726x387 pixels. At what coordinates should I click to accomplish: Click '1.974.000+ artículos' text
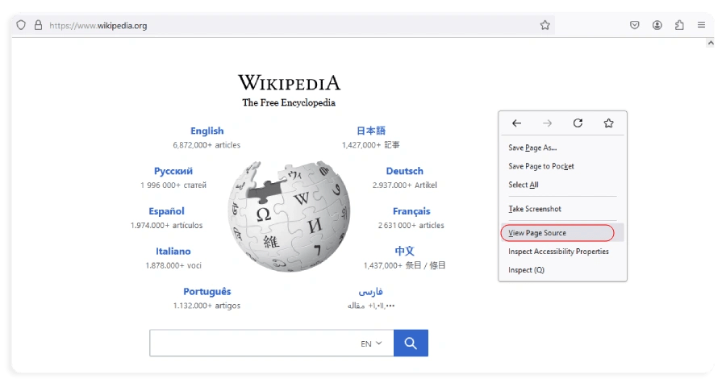coord(167,226)
